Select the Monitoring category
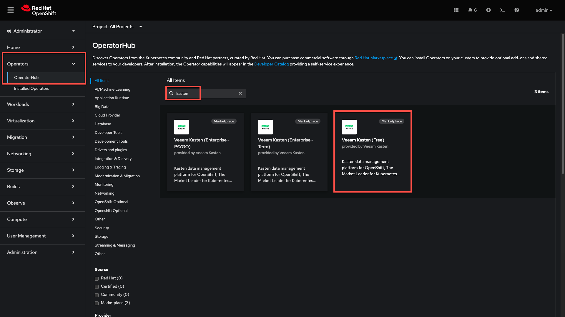This screenshot has width=565, height=317. coord(104,184)
